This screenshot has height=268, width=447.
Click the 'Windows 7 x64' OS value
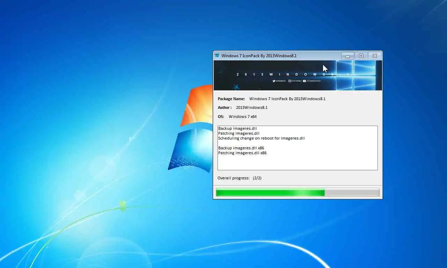243,117
